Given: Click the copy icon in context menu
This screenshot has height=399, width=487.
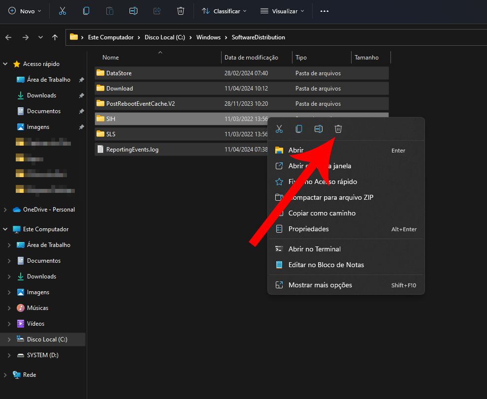Looking at the screenshot, I should 299,129.
